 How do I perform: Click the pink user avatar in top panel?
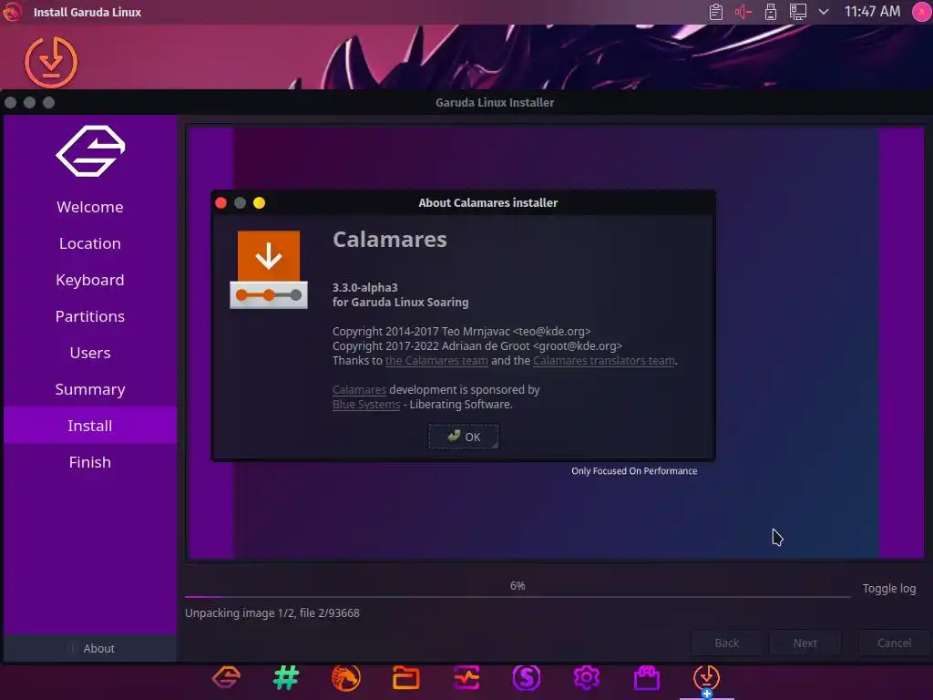pyautogui.click(x=922, y=12)
